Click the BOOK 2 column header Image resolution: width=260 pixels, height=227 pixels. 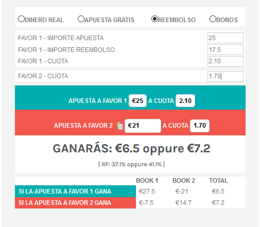tap(184, 181)
